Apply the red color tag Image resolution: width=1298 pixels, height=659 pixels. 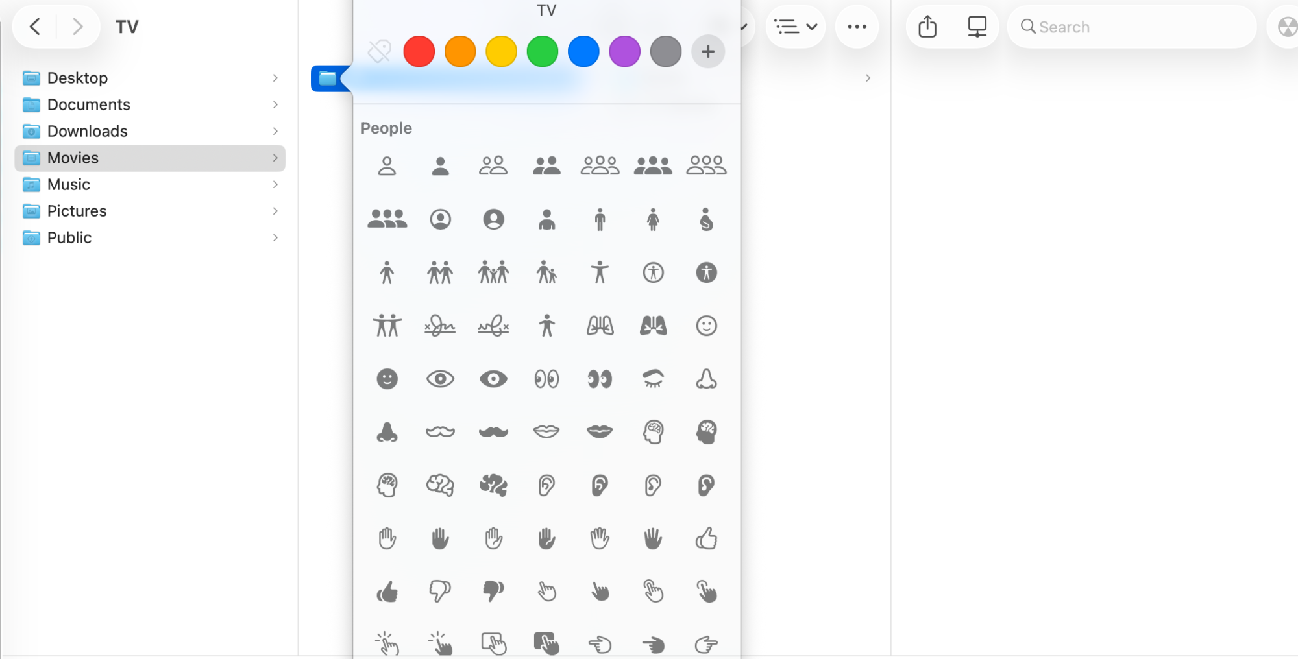pyautogui.click(x=419, y=51)
